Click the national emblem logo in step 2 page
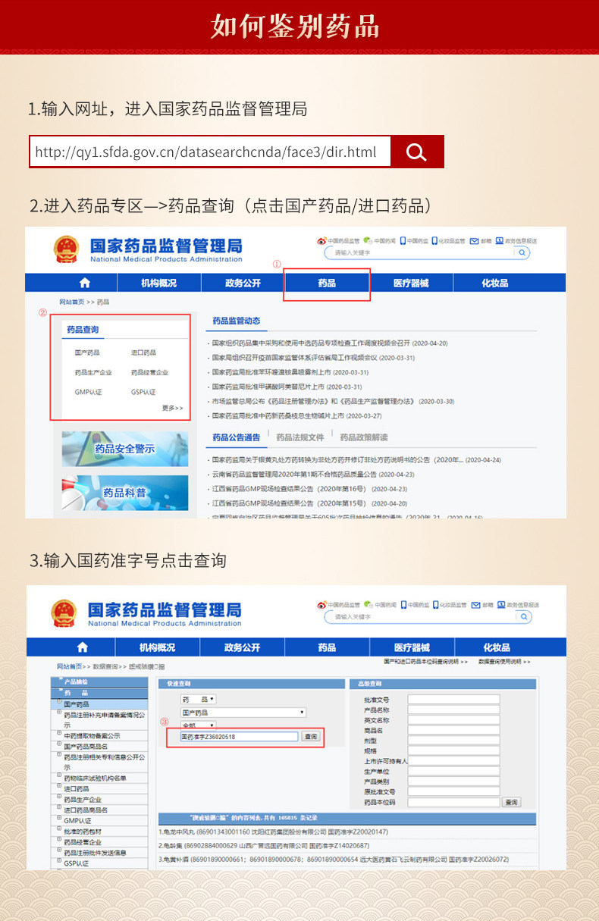Image resolution: width=599 pixels, height=921 pixels. click(67, 249)
